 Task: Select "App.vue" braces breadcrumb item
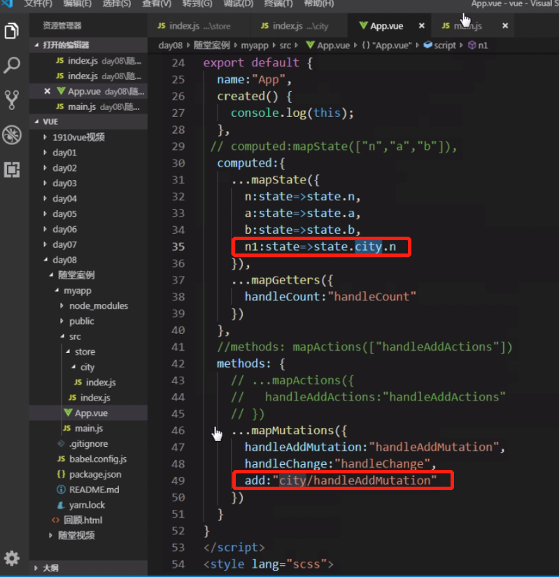click(x=386, y=46)
